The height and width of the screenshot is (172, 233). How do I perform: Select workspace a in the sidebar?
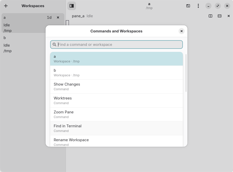24,23
